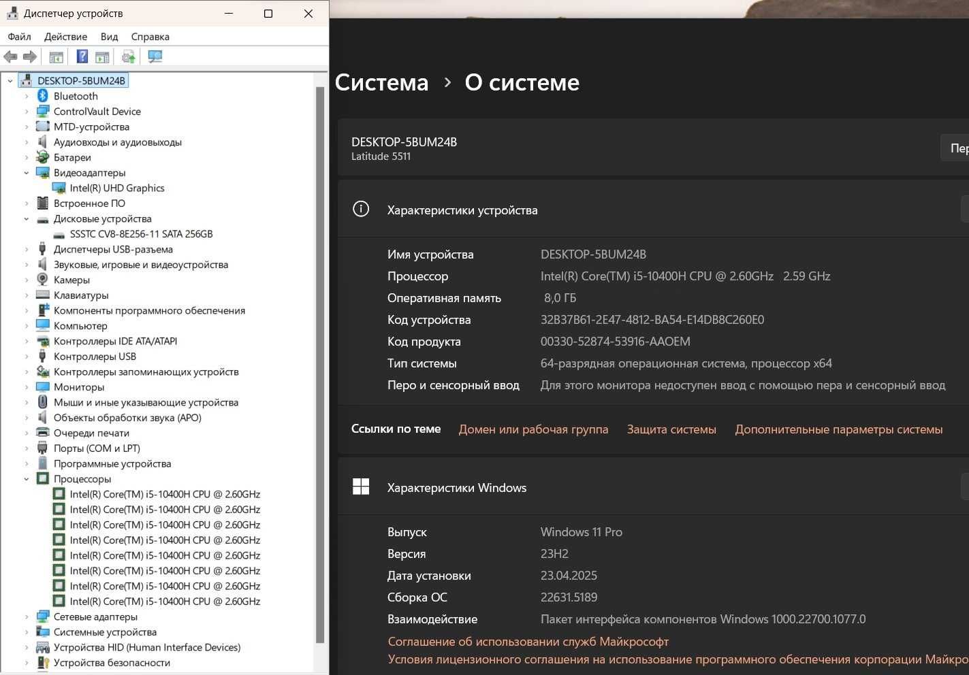The height and width of the screenshot is (675, 969).
Task: Click the Контроллеры USB icon
Action: click(x=42, y=356)
